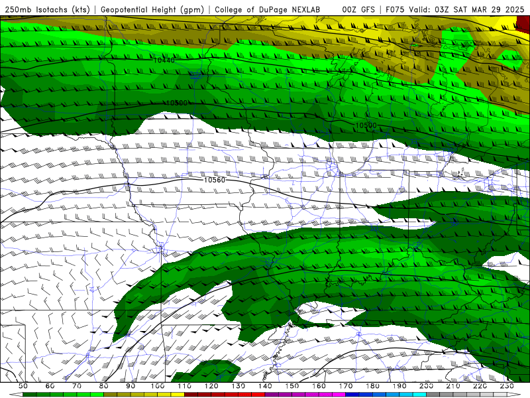Viewport: 530px width, 398px height.
Task: Click the 130 value on the color scale
Action: tap(238, 386)
